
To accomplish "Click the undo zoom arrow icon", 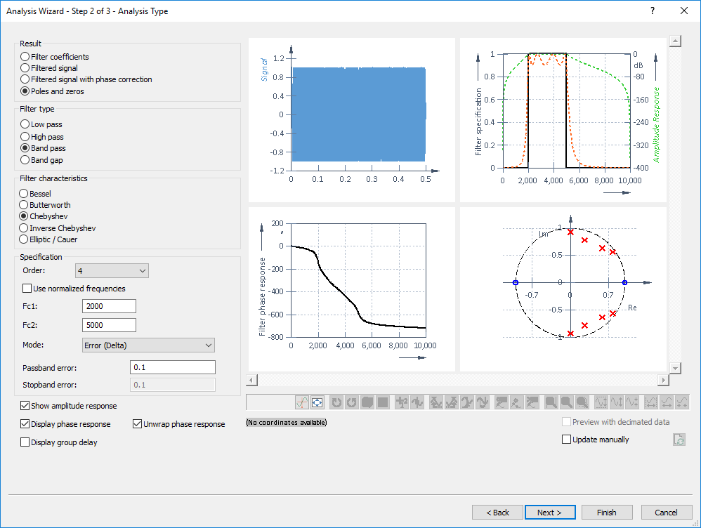I will pyautogui.click(x=336, y=402).
